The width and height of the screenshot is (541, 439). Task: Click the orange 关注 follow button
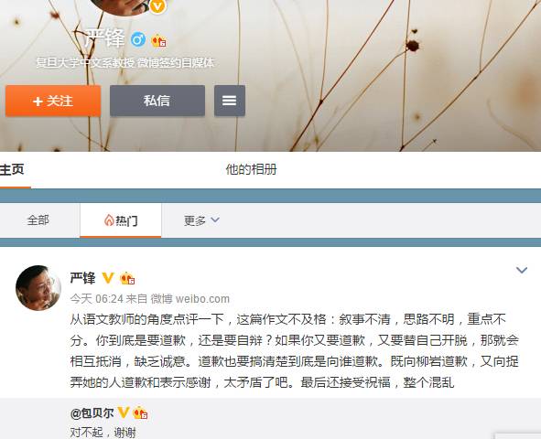(53, 101)
